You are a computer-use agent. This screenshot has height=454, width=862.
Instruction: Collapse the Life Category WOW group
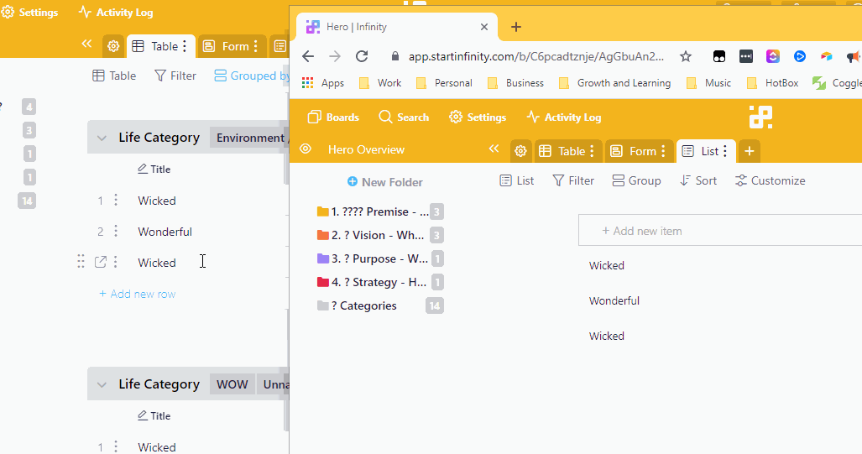[x=102, y=384]
